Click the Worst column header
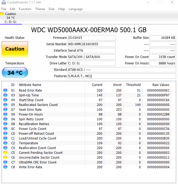This screenshot has height=185, width=178. pos(117,85)
